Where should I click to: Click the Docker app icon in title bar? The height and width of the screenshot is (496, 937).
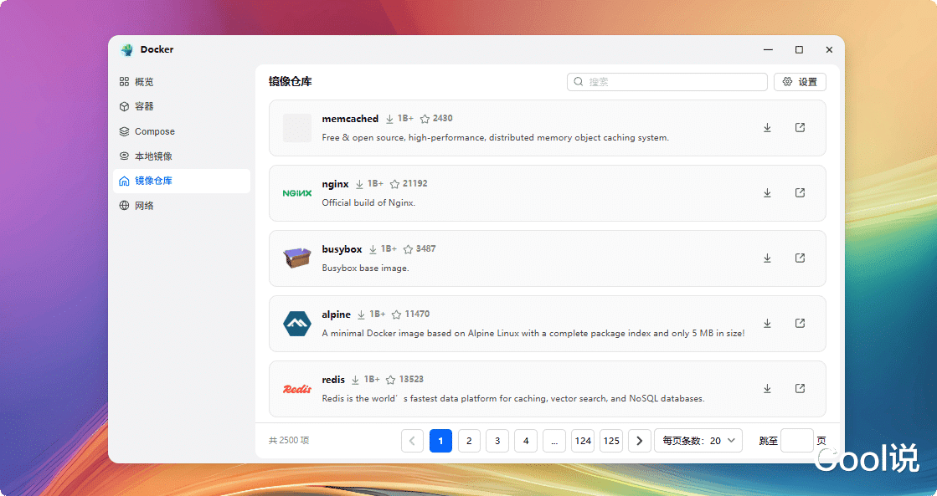point(126,50)
